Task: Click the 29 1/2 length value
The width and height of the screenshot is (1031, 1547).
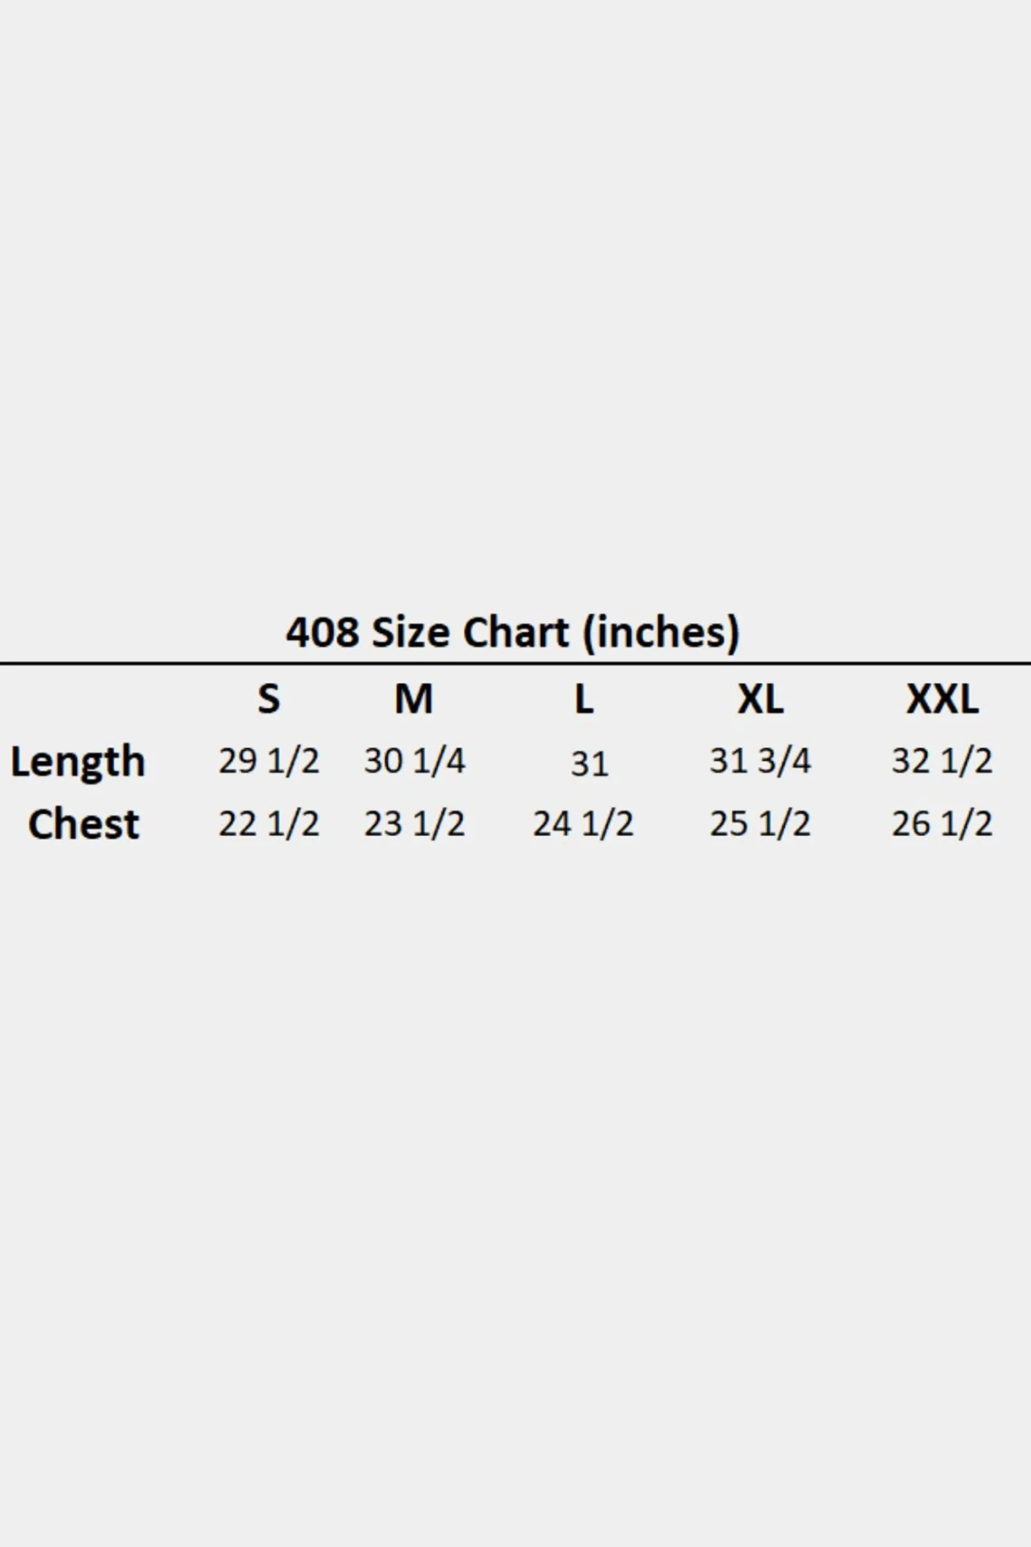Action: (x=269, y=761)
